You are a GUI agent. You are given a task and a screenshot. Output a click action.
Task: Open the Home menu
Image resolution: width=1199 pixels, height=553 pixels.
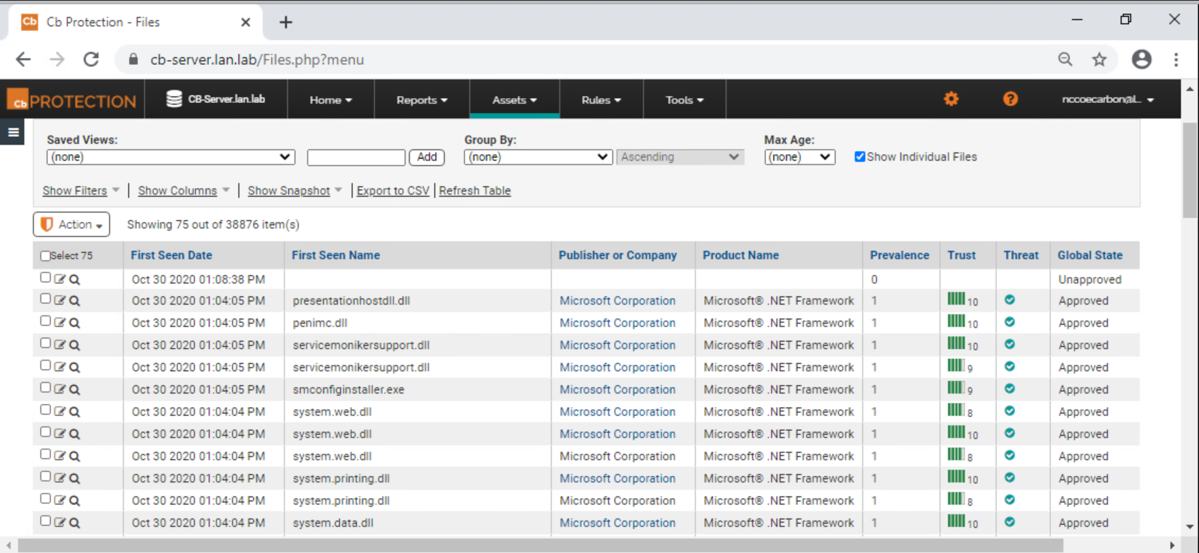coord(330,99)
